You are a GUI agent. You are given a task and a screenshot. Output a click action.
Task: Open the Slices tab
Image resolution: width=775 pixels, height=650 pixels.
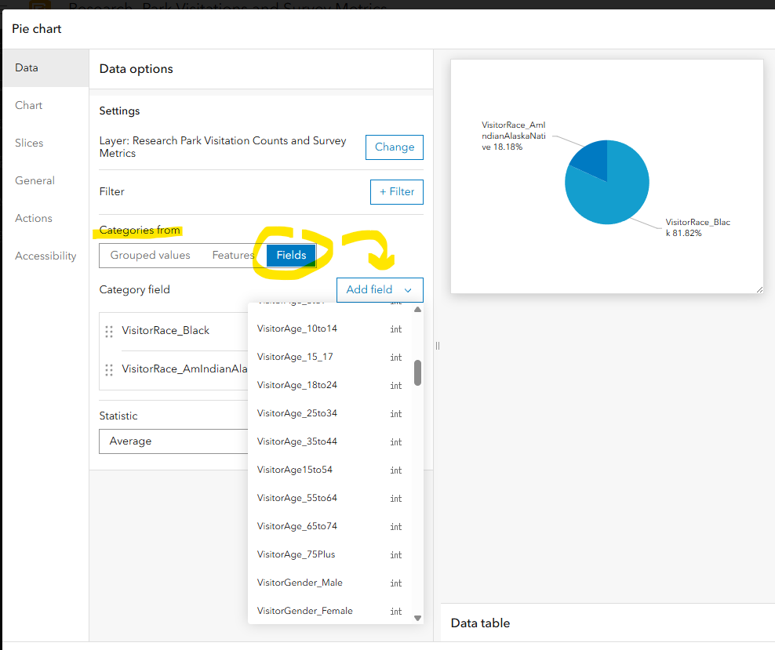point(45,143)
